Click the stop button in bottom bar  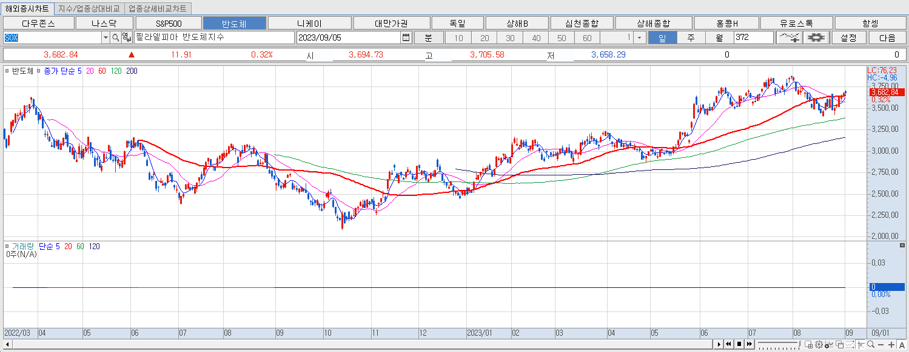[739, 344]
